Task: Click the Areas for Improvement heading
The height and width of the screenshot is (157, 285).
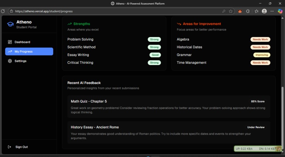Action: pos(202,24)
